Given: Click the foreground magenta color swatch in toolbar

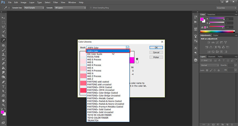Looking at the screenshot, I should tap(2, 112).
